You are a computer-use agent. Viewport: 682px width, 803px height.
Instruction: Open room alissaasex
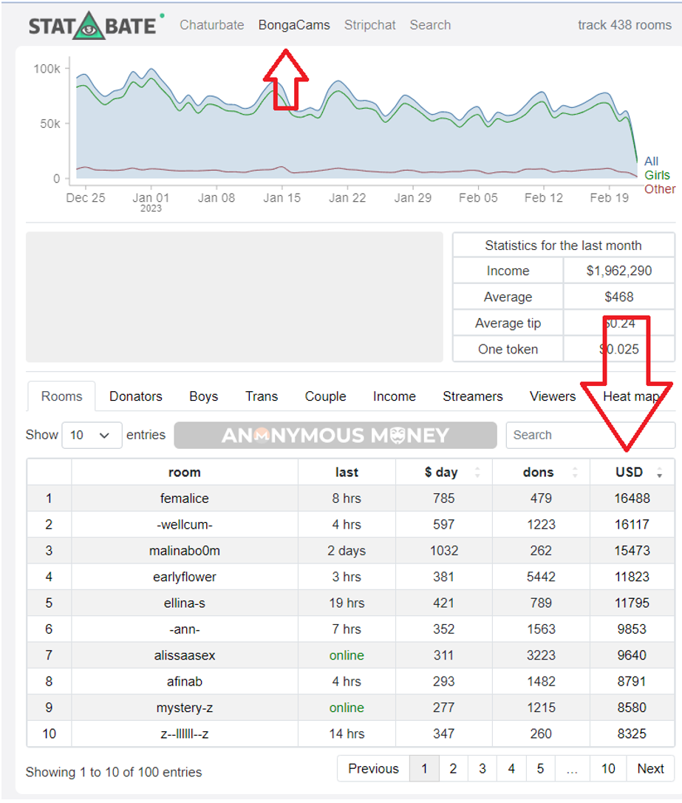click(185, 655)
